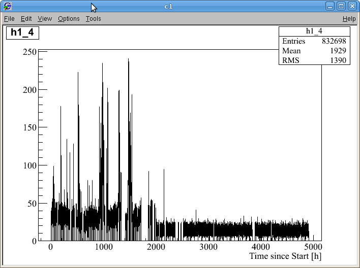Click the 250 label on y-axis

[29, 52]
